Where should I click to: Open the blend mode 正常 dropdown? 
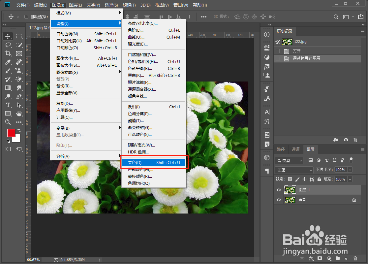[294, 170]
